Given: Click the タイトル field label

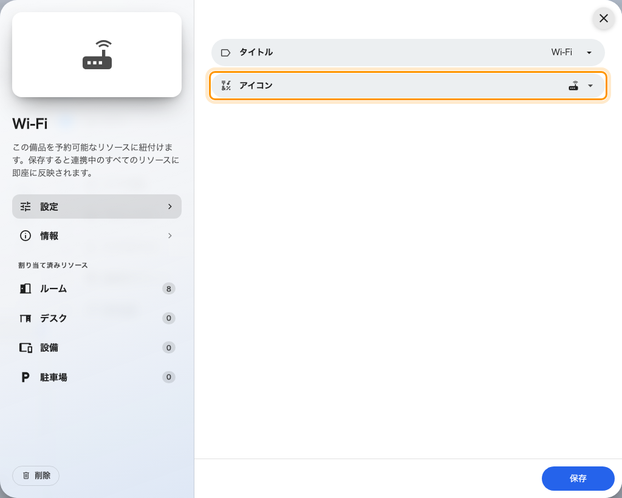Looking at the screenshot, I should coord(256,52).
